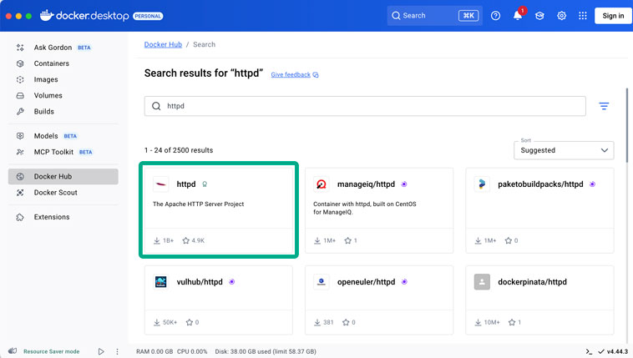Click the Ask Gordon sparkle icon
Viewport: 633px width, 358px height.
[x=20, y=48]
